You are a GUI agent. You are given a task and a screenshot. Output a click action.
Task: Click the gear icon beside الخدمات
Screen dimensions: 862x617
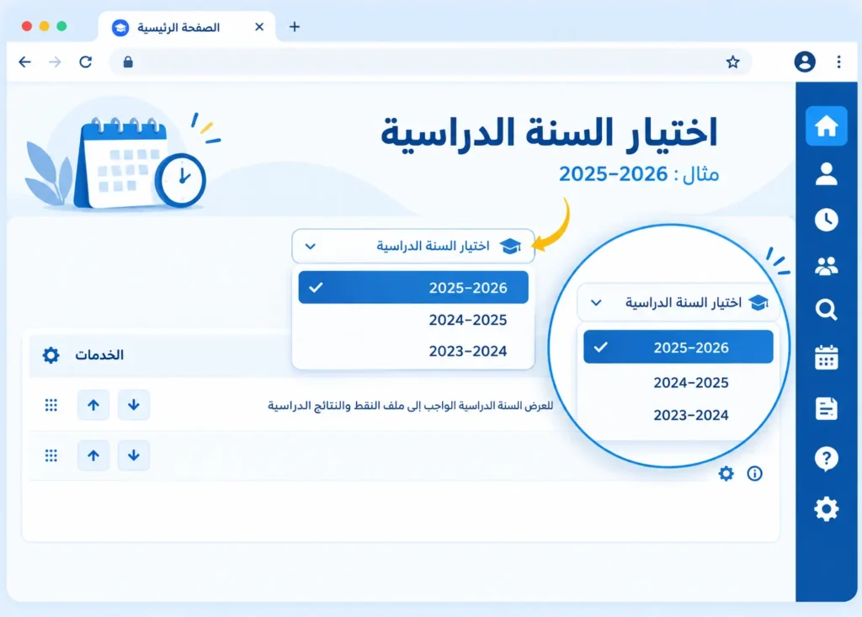(51, 355)
